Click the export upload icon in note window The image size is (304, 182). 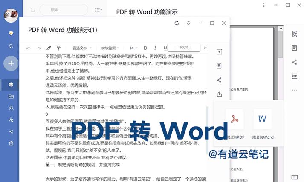(219, 94)
